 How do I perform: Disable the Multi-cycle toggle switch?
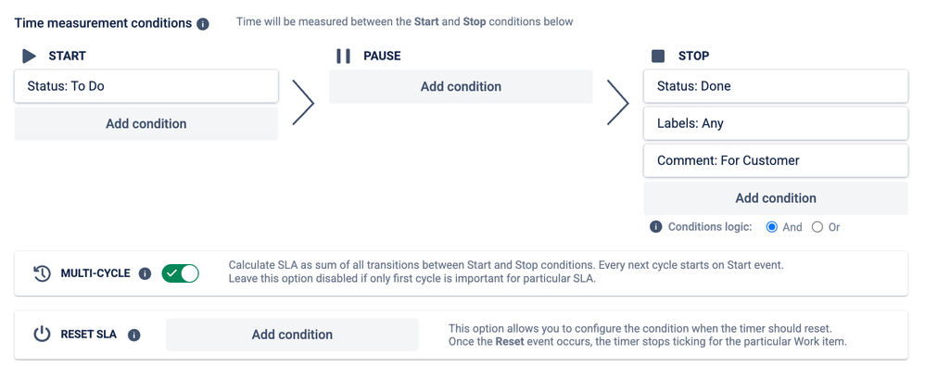pos(181,273)
